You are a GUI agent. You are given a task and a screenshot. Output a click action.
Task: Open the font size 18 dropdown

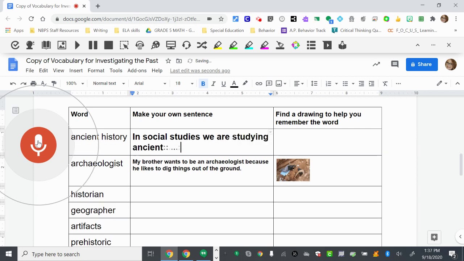tap(185, 83)
